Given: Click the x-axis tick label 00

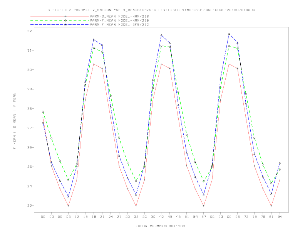Looking at the screenshot, I should [x=43, y=217].
